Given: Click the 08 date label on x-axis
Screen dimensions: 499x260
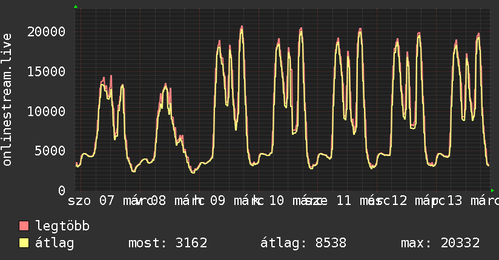Looking at the screenshot, I should point(158,201).
